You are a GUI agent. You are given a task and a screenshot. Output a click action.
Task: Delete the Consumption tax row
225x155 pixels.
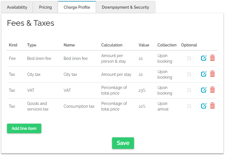coord(213,106)
